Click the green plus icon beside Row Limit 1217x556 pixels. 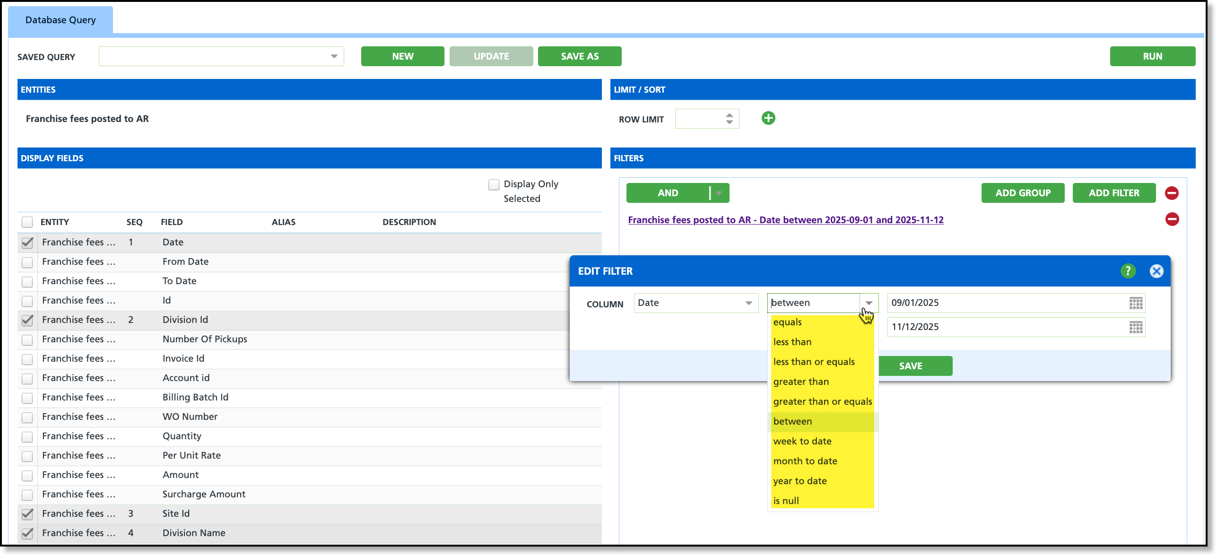point(768,118)
